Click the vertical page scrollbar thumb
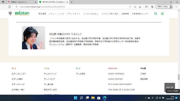This screenshot has width=180, height=101. click(179, 77)
